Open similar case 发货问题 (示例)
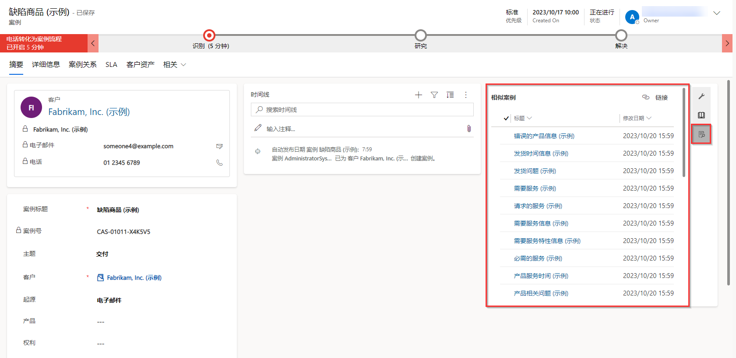The height and width of the screenshot is (358, 736). click(x=535, y=171)
